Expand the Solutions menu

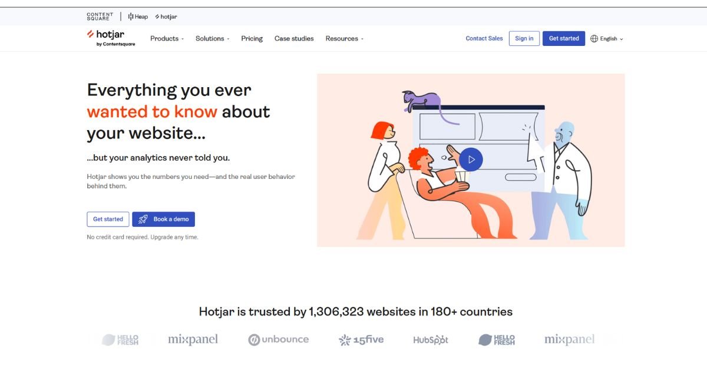212,38
